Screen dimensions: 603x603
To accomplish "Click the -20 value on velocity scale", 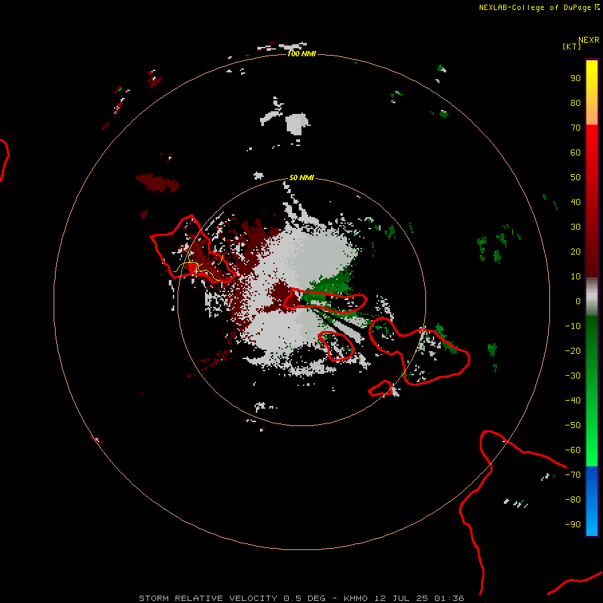I will pyautogui.click(x=573, y=351).
